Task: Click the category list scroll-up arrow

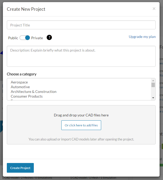Action: pyautogui.click(x=153, y=81)
